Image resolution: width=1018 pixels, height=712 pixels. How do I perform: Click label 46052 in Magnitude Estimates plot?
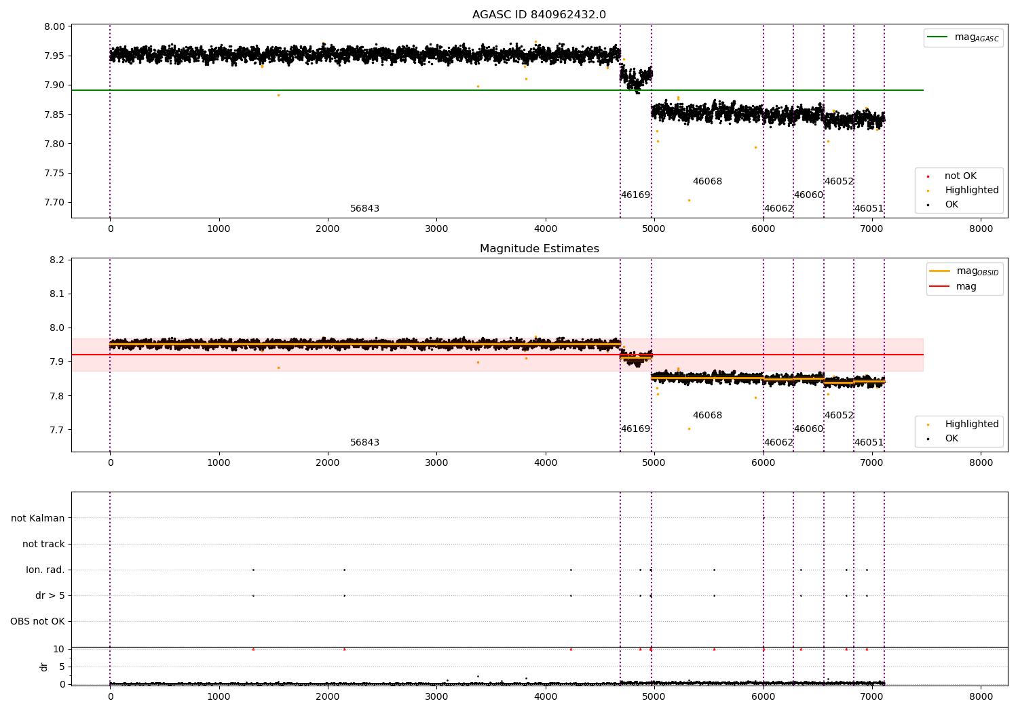point(839,416)
